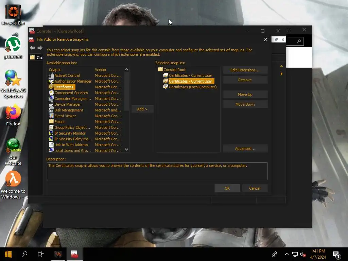This screenshot has height=261, width=348.
Task: Open the Advanced... options button
Action: coord(245,149)
